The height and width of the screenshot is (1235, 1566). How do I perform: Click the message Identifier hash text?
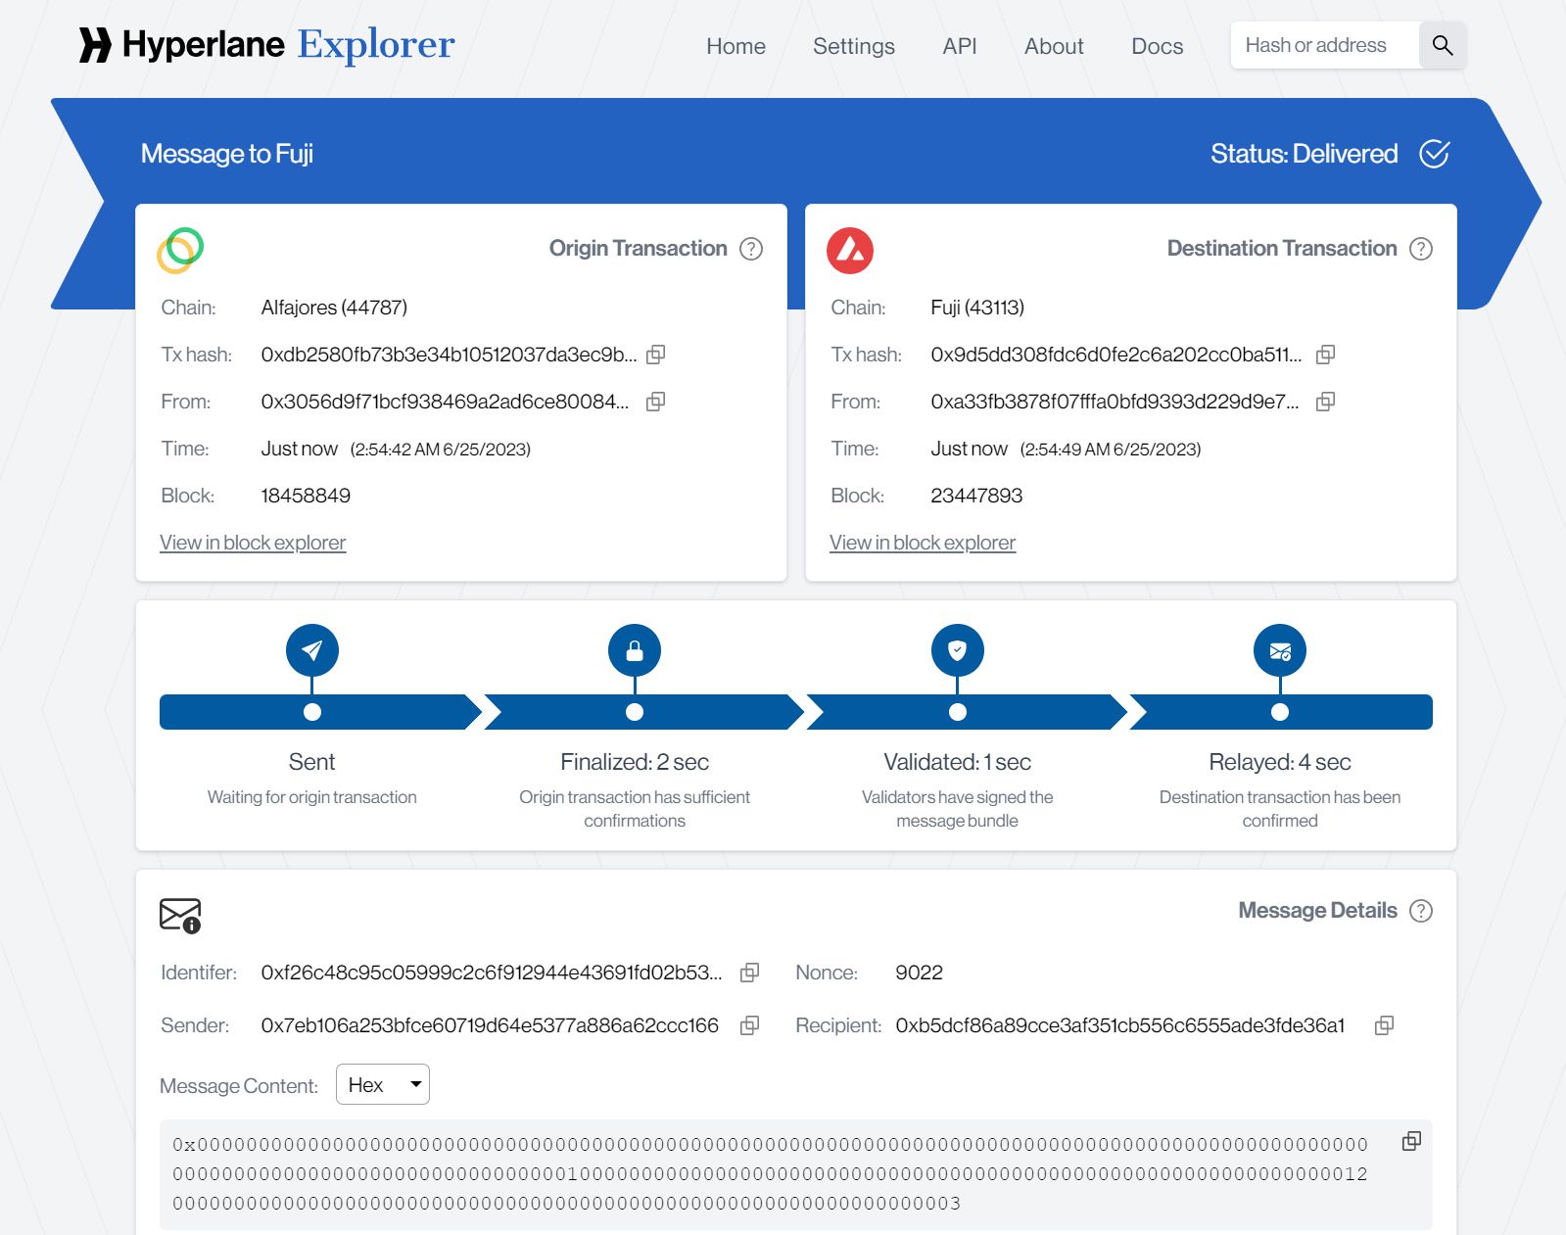(492, 973)
